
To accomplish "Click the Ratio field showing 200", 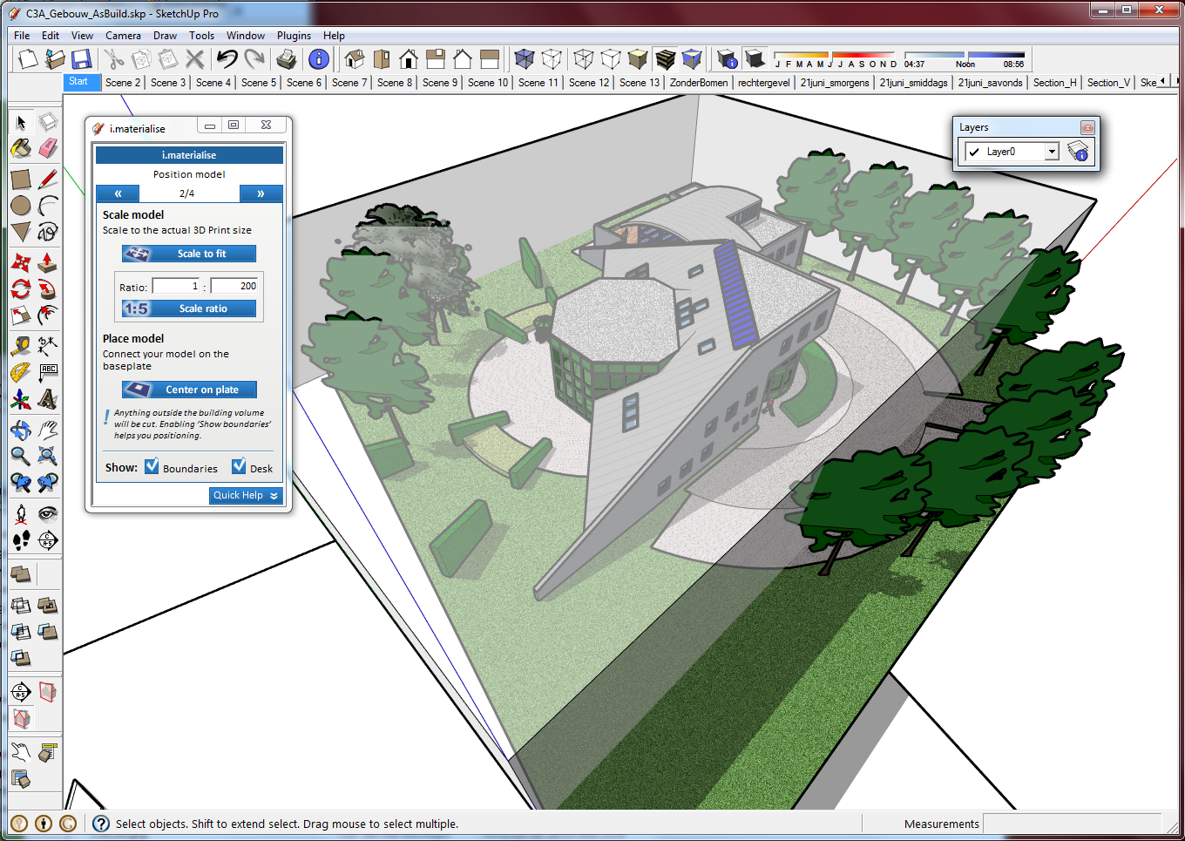I will point(234,286).
